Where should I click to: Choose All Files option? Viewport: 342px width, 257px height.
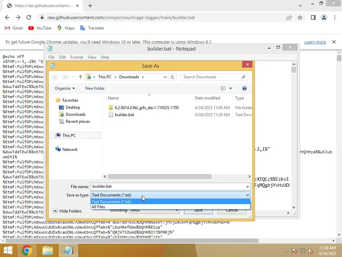[x=170, y=207]
